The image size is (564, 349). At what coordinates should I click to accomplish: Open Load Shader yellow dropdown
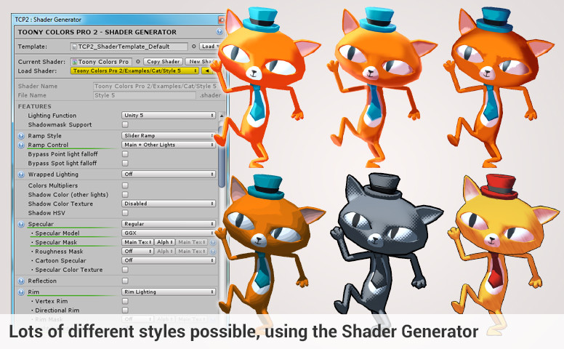[x=134, y=71]
